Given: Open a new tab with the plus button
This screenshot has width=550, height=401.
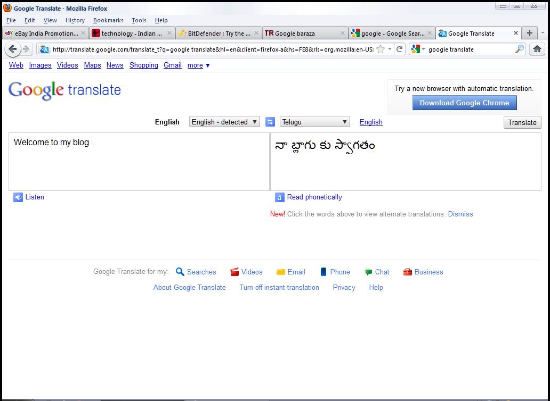Looking at the screenshot, I should coord(530,34).
